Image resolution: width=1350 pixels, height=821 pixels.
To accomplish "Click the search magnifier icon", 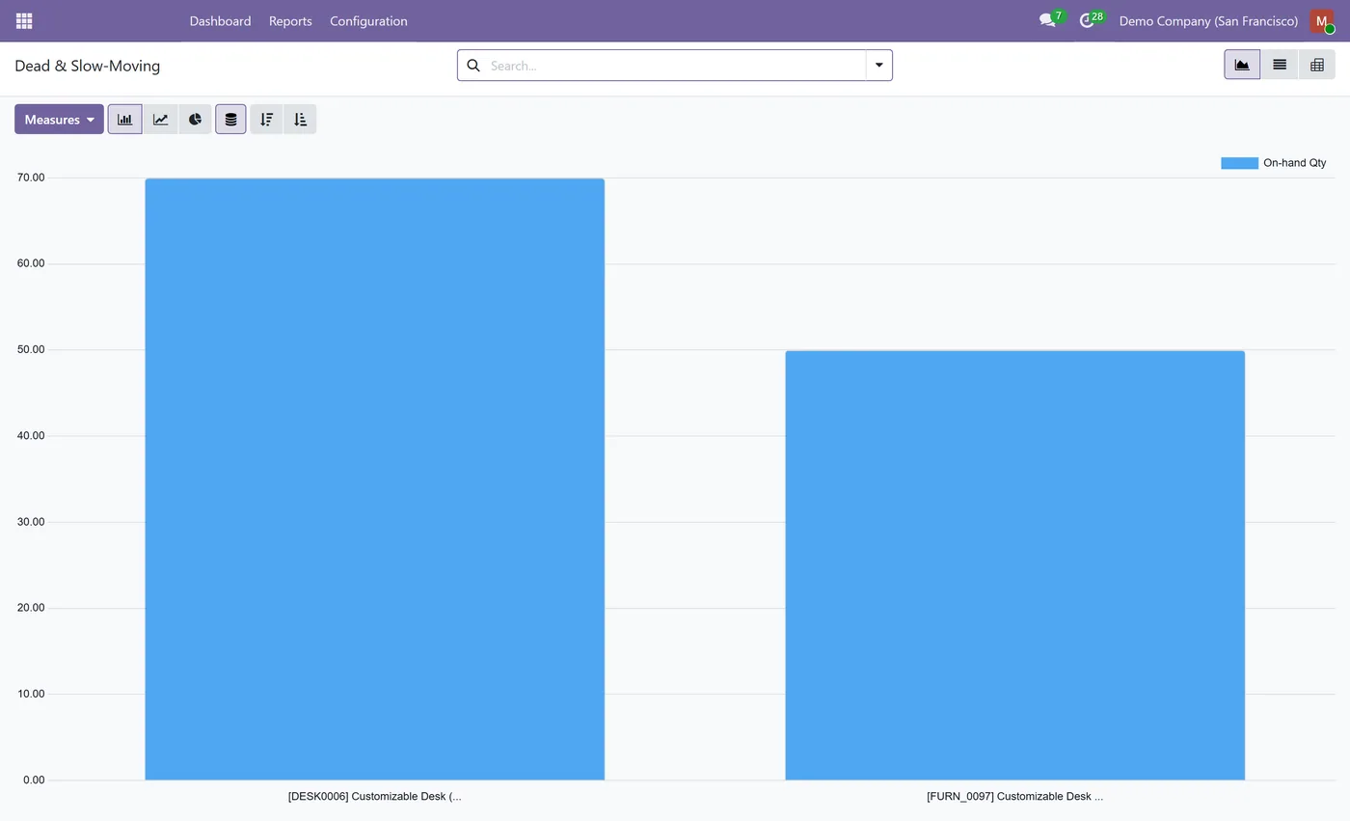I will pyautogui.click(x=473, y=66).
